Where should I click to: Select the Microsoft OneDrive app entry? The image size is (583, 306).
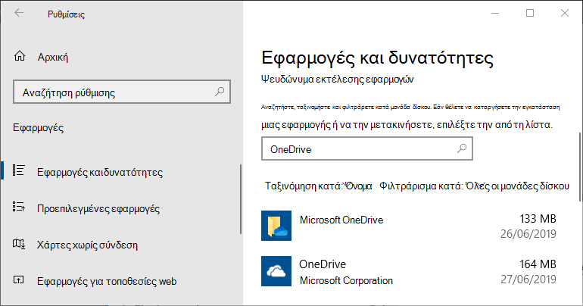pyautogui.click(x=409, y=226)
